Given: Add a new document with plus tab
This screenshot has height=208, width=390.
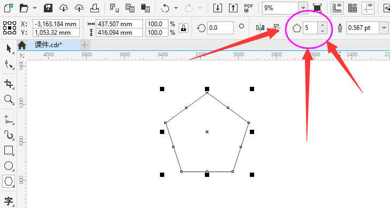Looking at the screenshot, I should point(85,45).
